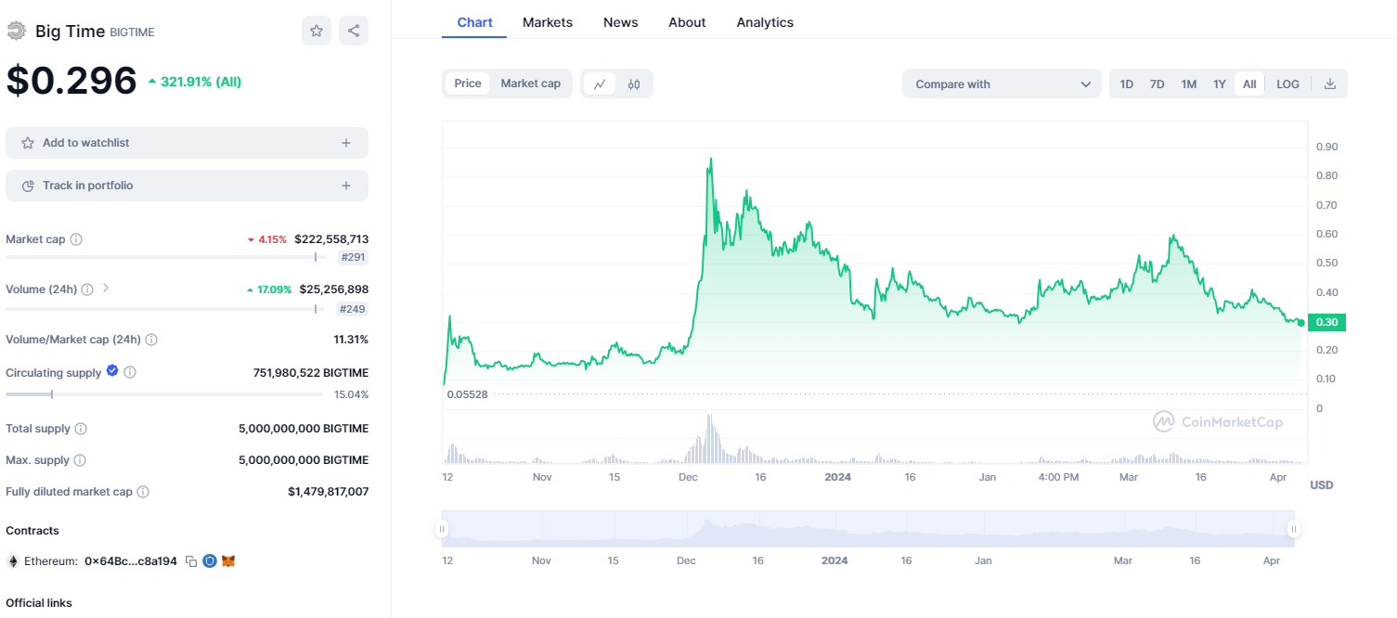This screenshot has width=1397, height=618.
Task: Download chart data icon
Action: click(x=1330, y=84)
